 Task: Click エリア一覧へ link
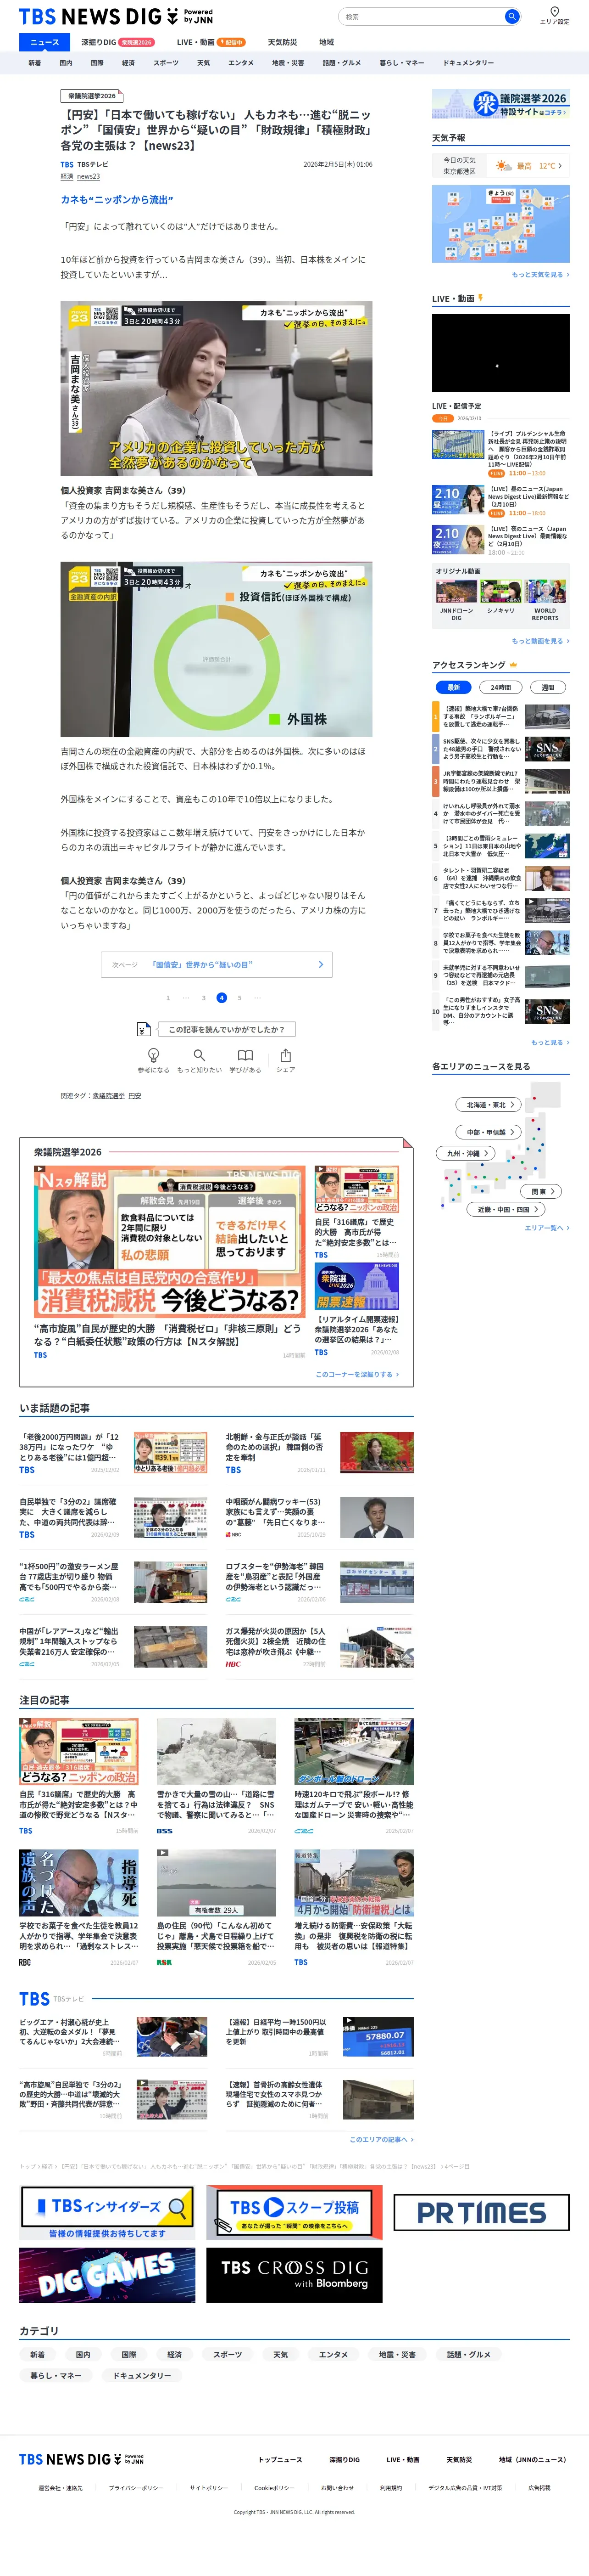click(x=547, y=1228)
